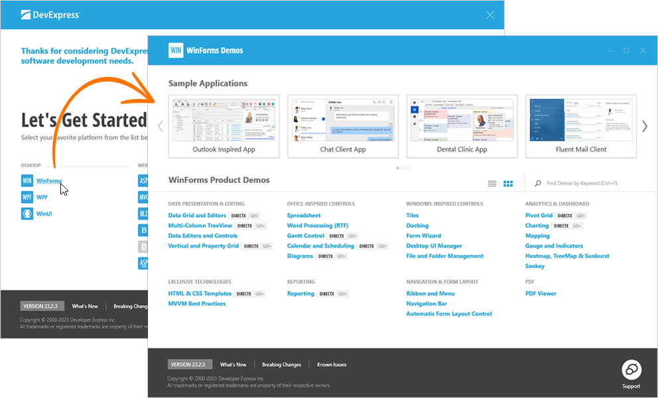The height and width of the screenshot is (398, 658).
Task: Switch to list view layout icon
Action: pyautogui.click(x=492, y=184)
